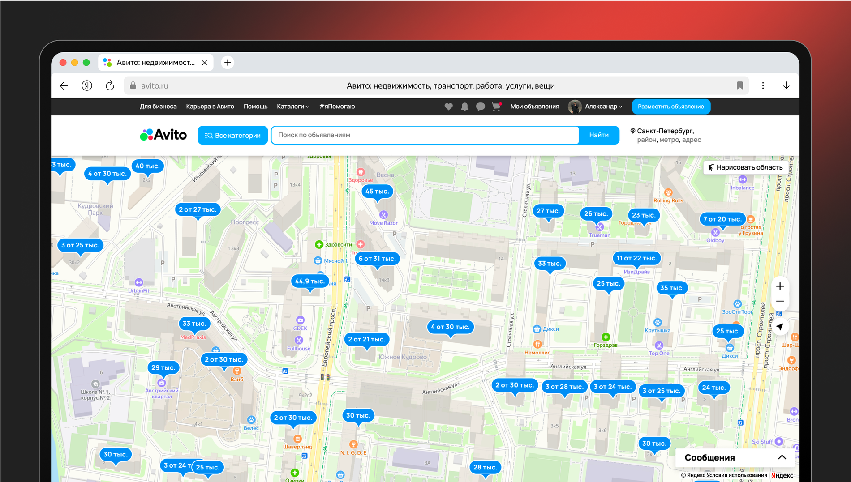Reload the page with the refresh icon

click(110, 85)
